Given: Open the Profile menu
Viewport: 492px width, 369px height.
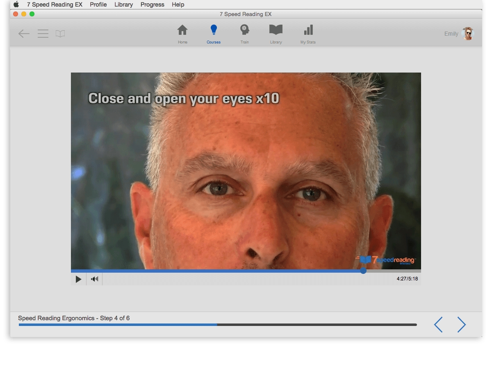Looking at the screenshot, I should [98, 5].
